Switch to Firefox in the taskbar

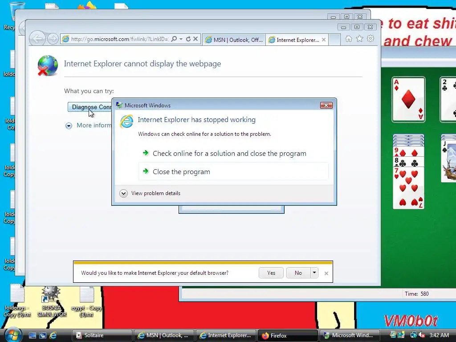(x=287, y=335)
